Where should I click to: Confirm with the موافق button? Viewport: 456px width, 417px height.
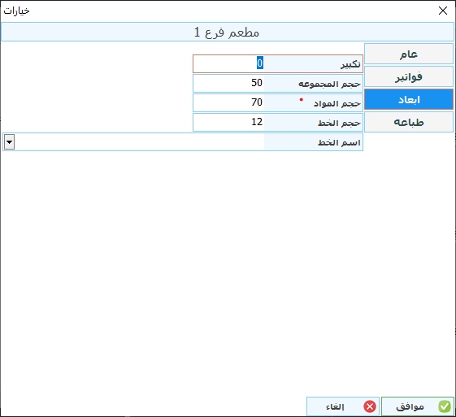pyautogui.click(x=417, y=406)
